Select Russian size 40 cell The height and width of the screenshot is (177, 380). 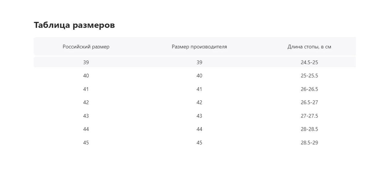[x=86, y=76]
